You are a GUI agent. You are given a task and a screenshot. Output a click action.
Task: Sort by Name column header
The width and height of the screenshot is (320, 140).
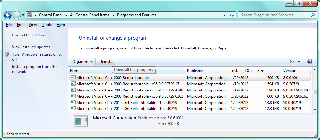(x=127, y=71)
